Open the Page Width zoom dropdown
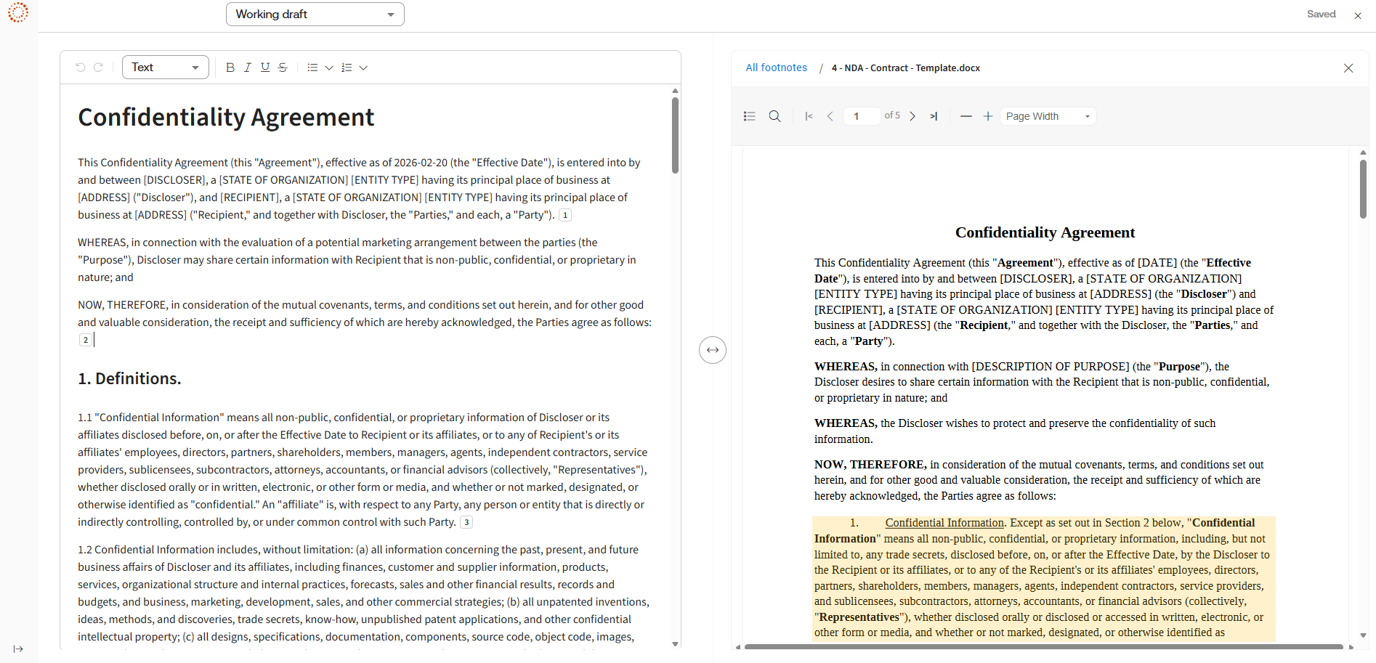The image size is (1376, 663). (x=1047, y=116)
